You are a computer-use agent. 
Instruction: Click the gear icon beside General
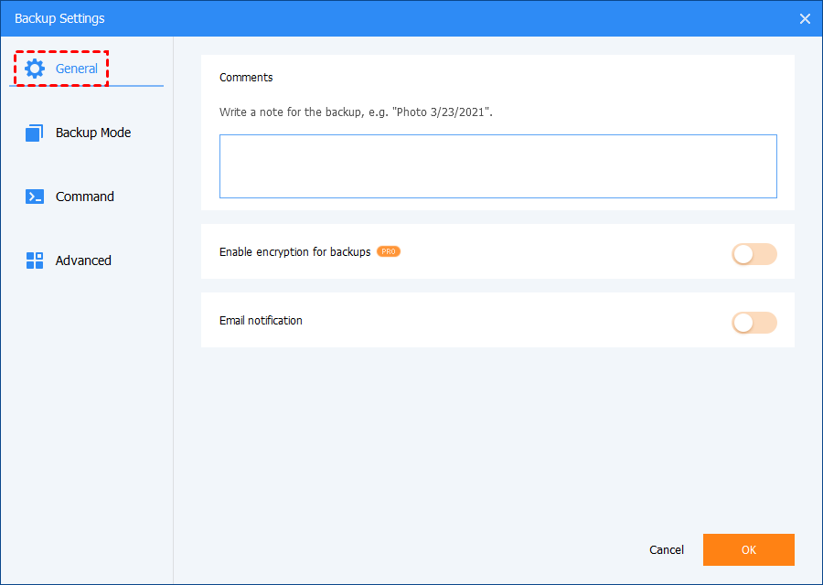point(35,69)
